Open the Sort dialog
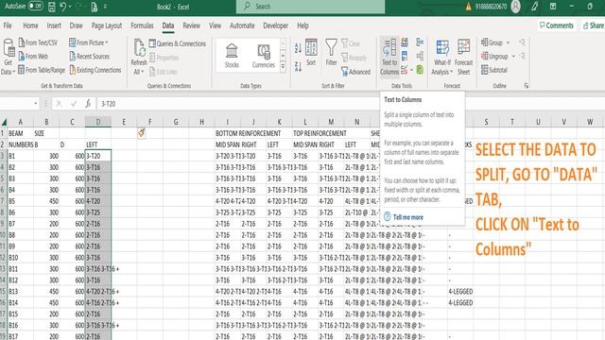Image resolution: width=605 pixels, height=340 pixels. [x=311, y=52]
